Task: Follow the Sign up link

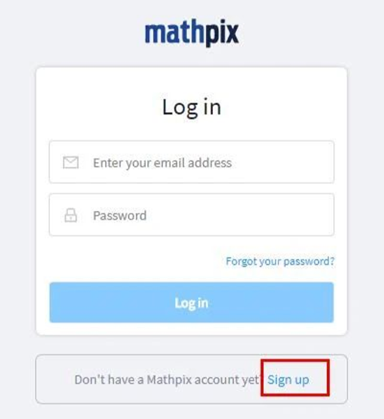Action: click(x=288, y=380)
